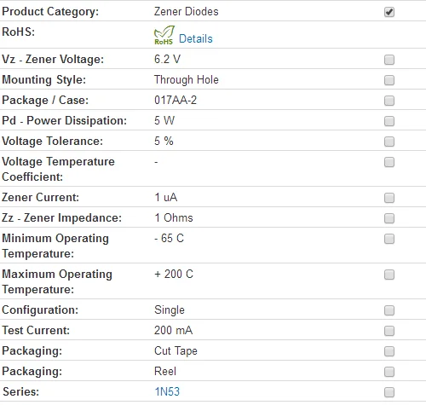This screenshot has height=405, width=426.
Task: Check the Reel packaging checkbox
Action: tap(389, 372)
